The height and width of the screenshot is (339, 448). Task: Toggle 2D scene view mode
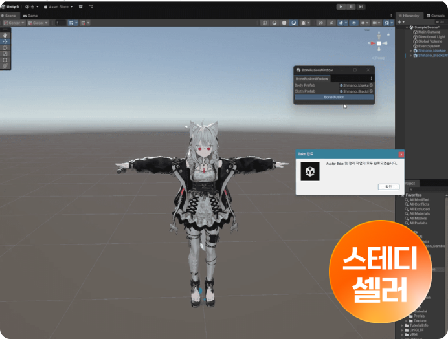(321, 23)
